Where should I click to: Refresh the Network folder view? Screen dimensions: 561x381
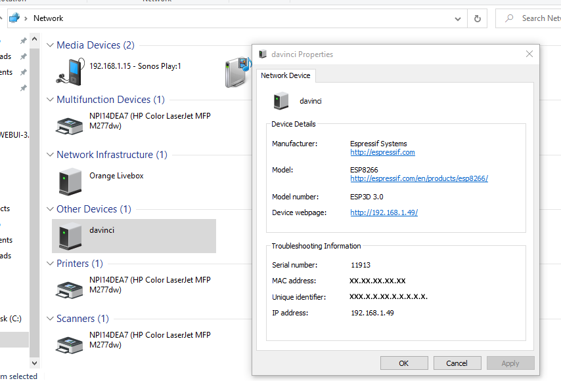pos(478,18)
